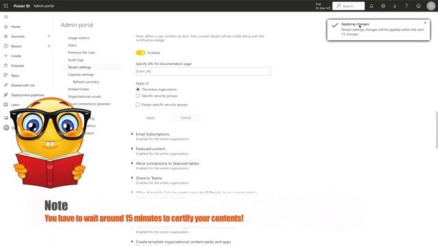This screenshot has width=438, height=246.
Task: Expand the Share to Teams setting
Action: (x=132, y=178)
